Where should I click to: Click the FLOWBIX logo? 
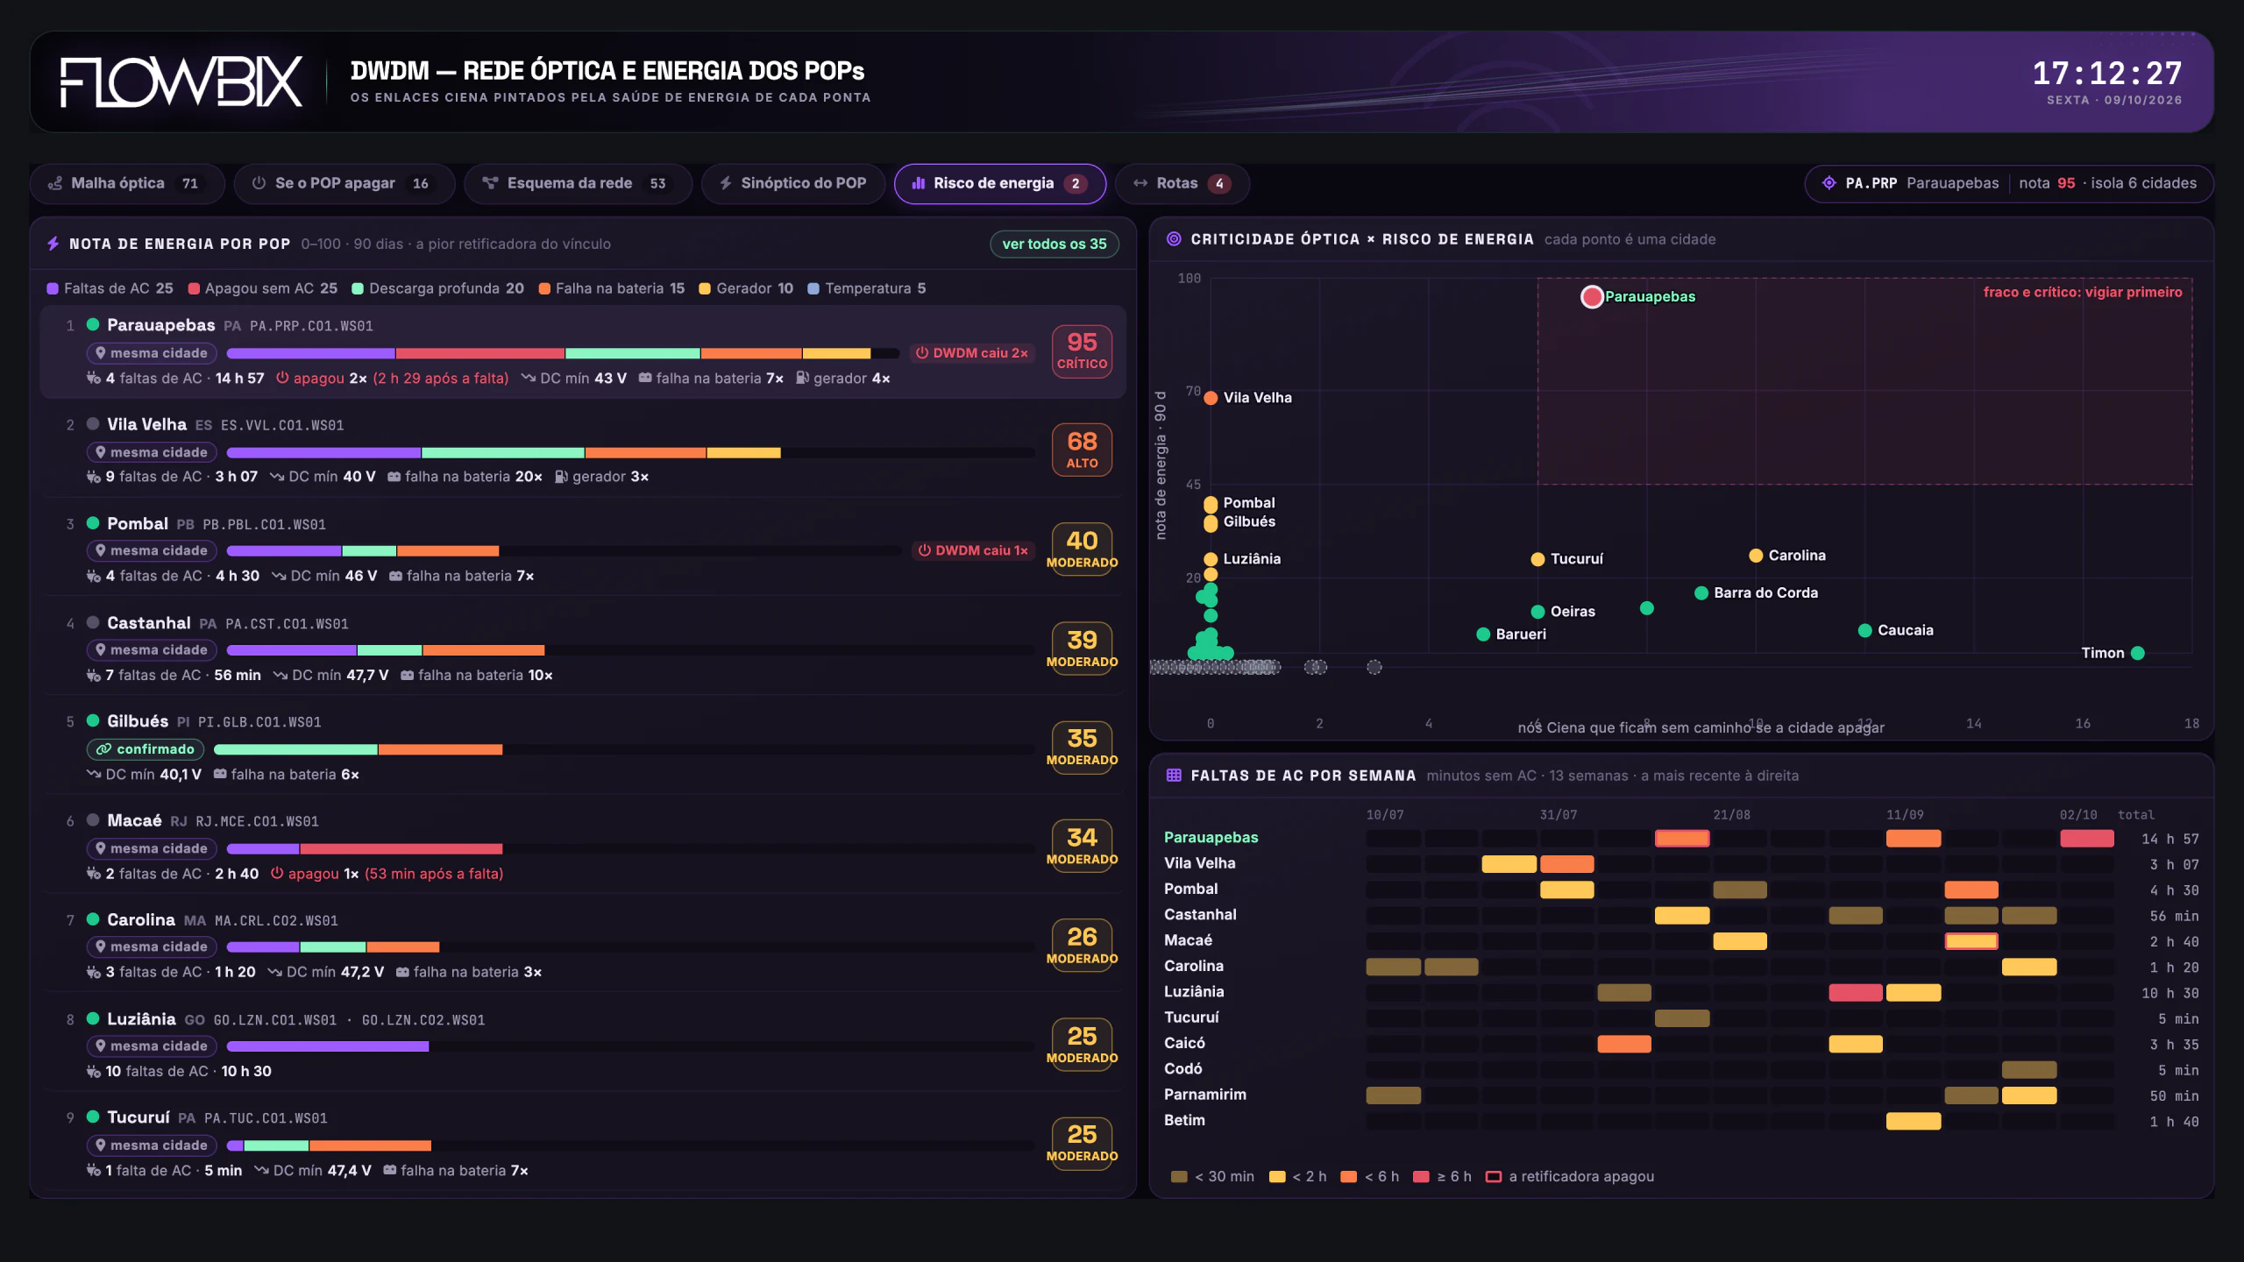[181, 82]
